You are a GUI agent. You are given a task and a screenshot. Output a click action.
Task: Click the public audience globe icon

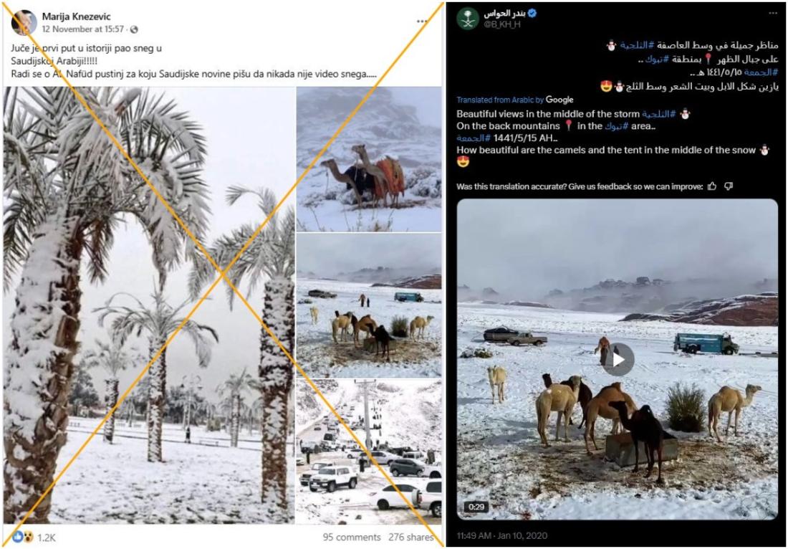[x=134, y=29]
